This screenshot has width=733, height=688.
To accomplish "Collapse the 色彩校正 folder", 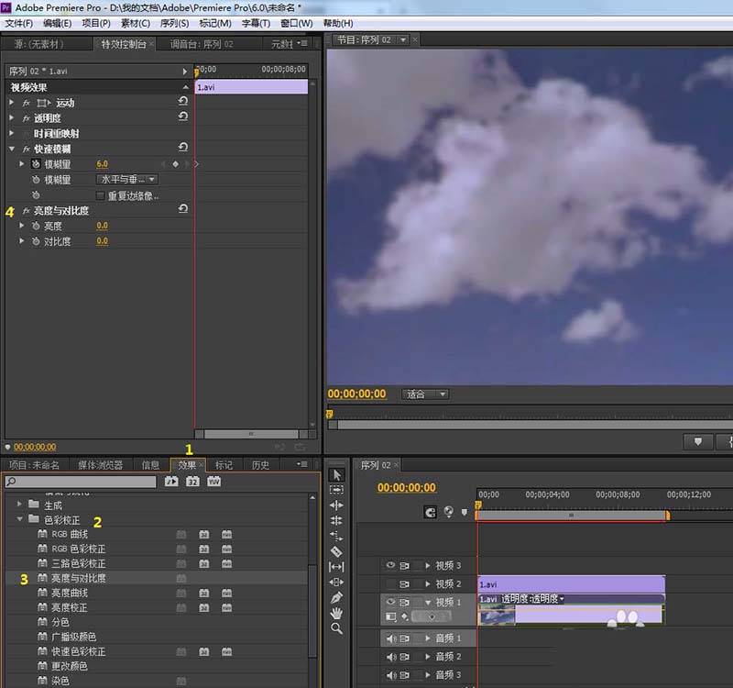I will pos(19,519).
